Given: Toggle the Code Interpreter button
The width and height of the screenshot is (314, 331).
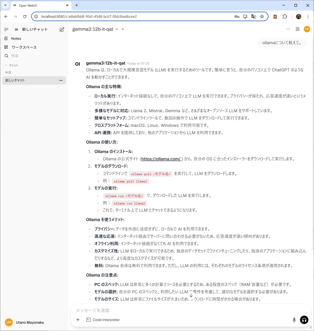Looking at the screenshot, I should (x=103, y=320).
